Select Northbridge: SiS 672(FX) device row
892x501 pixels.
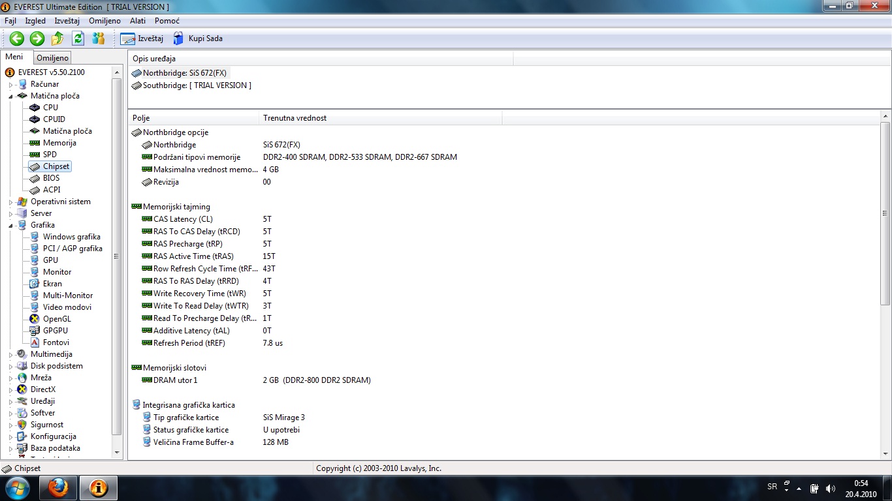[x=180, y=73]
